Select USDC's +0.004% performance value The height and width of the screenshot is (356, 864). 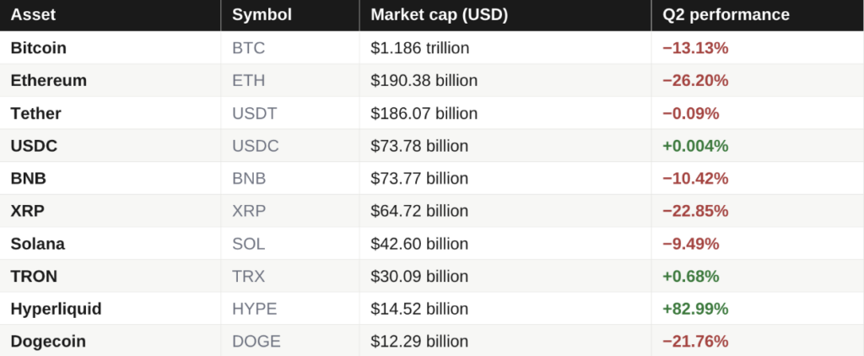click(x=695, y=146)
